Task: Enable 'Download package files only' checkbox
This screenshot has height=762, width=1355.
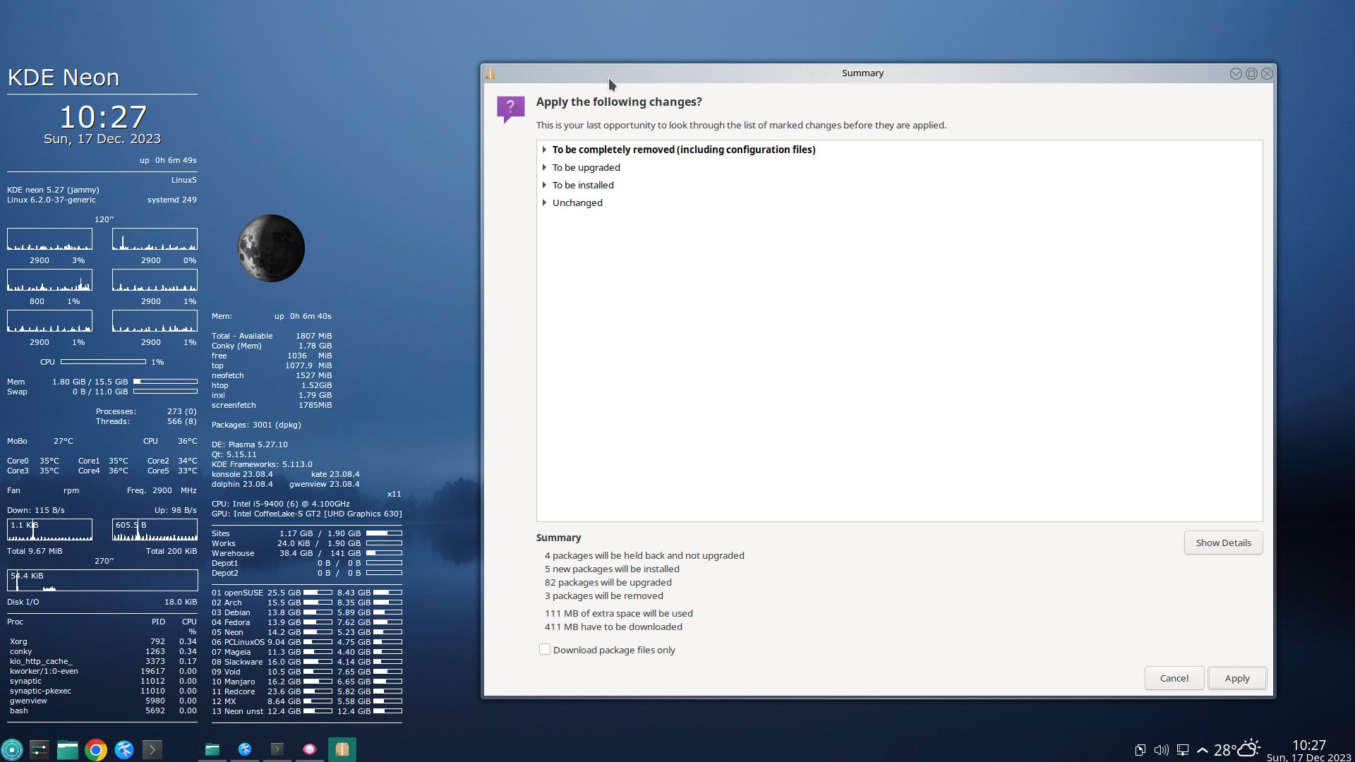Action: click(545, 650)
